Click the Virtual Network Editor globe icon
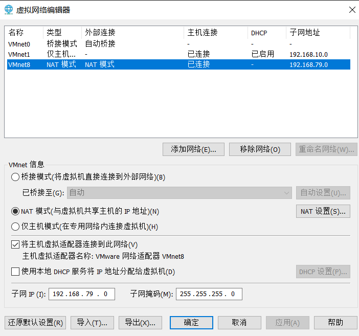The width and height of the screenshot is (359, 336). pyautogui.click(x=9, y=10)
